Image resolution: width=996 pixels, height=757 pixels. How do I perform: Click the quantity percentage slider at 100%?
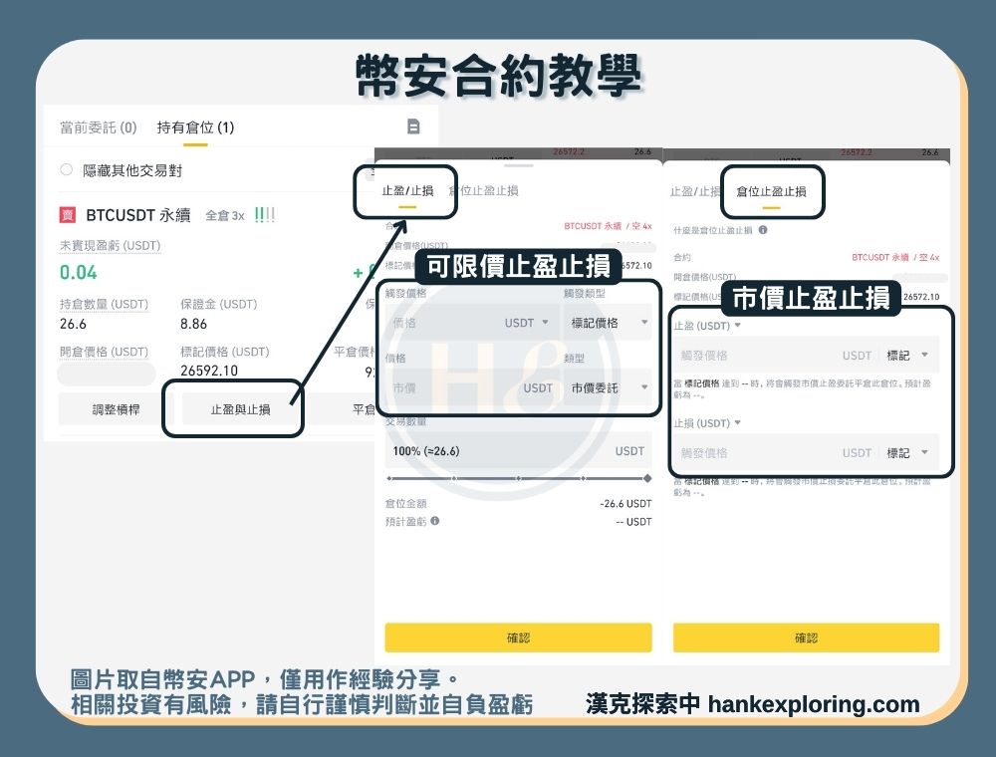click(x=646, y=478)
